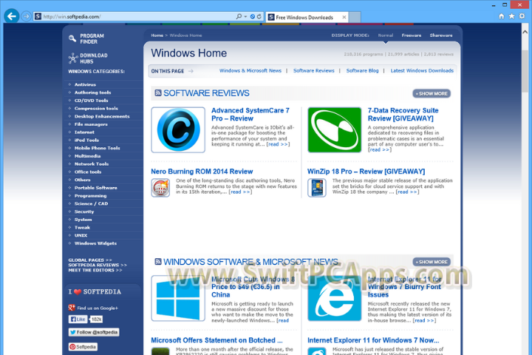532x355 pixels.
Task: Open the Compression tools category
Action: pyautogui.click(x=96, y=109)
